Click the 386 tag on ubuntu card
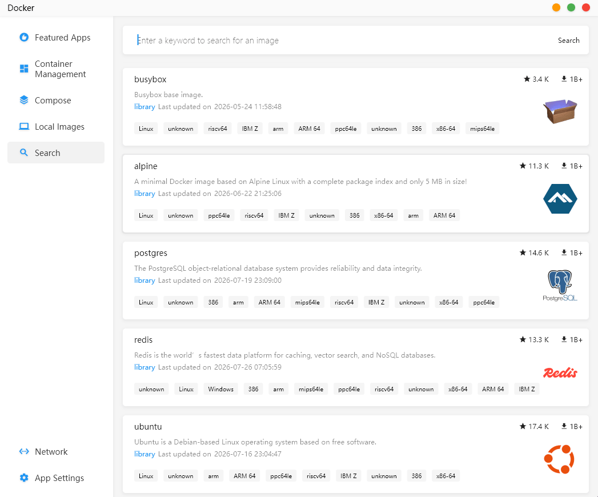Screen dimensions: 598x497 [x=416, y=476]
